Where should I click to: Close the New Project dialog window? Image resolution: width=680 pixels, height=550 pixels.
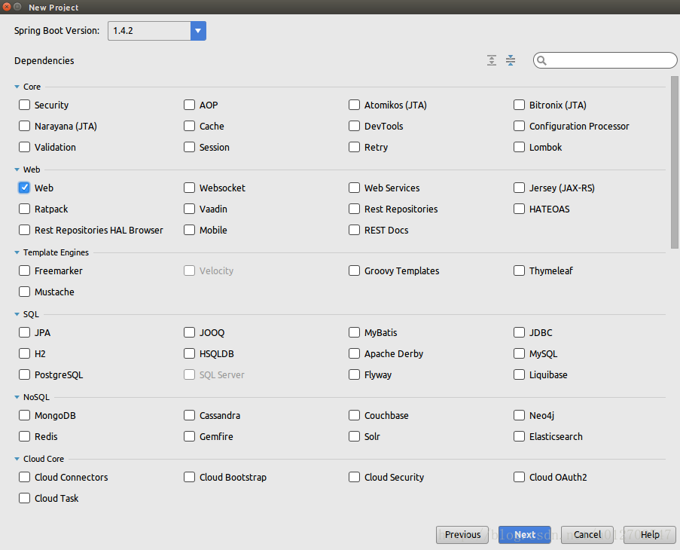click(6, 7)
